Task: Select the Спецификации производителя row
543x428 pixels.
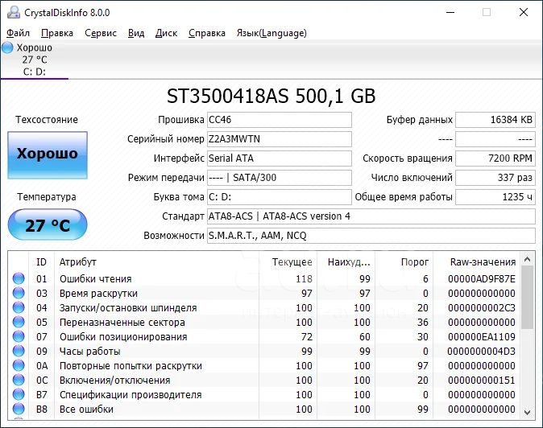Action: point(265,395)
